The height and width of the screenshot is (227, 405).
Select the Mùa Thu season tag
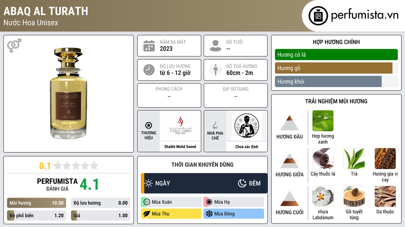pos(171,214)
